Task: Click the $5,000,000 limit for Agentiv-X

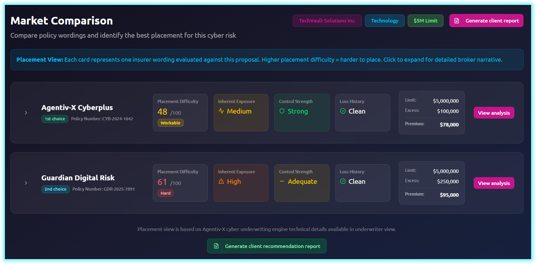Action: [x=446, y=101]
